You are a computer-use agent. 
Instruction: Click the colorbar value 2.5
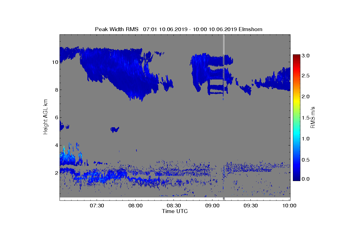pos(305,76)
